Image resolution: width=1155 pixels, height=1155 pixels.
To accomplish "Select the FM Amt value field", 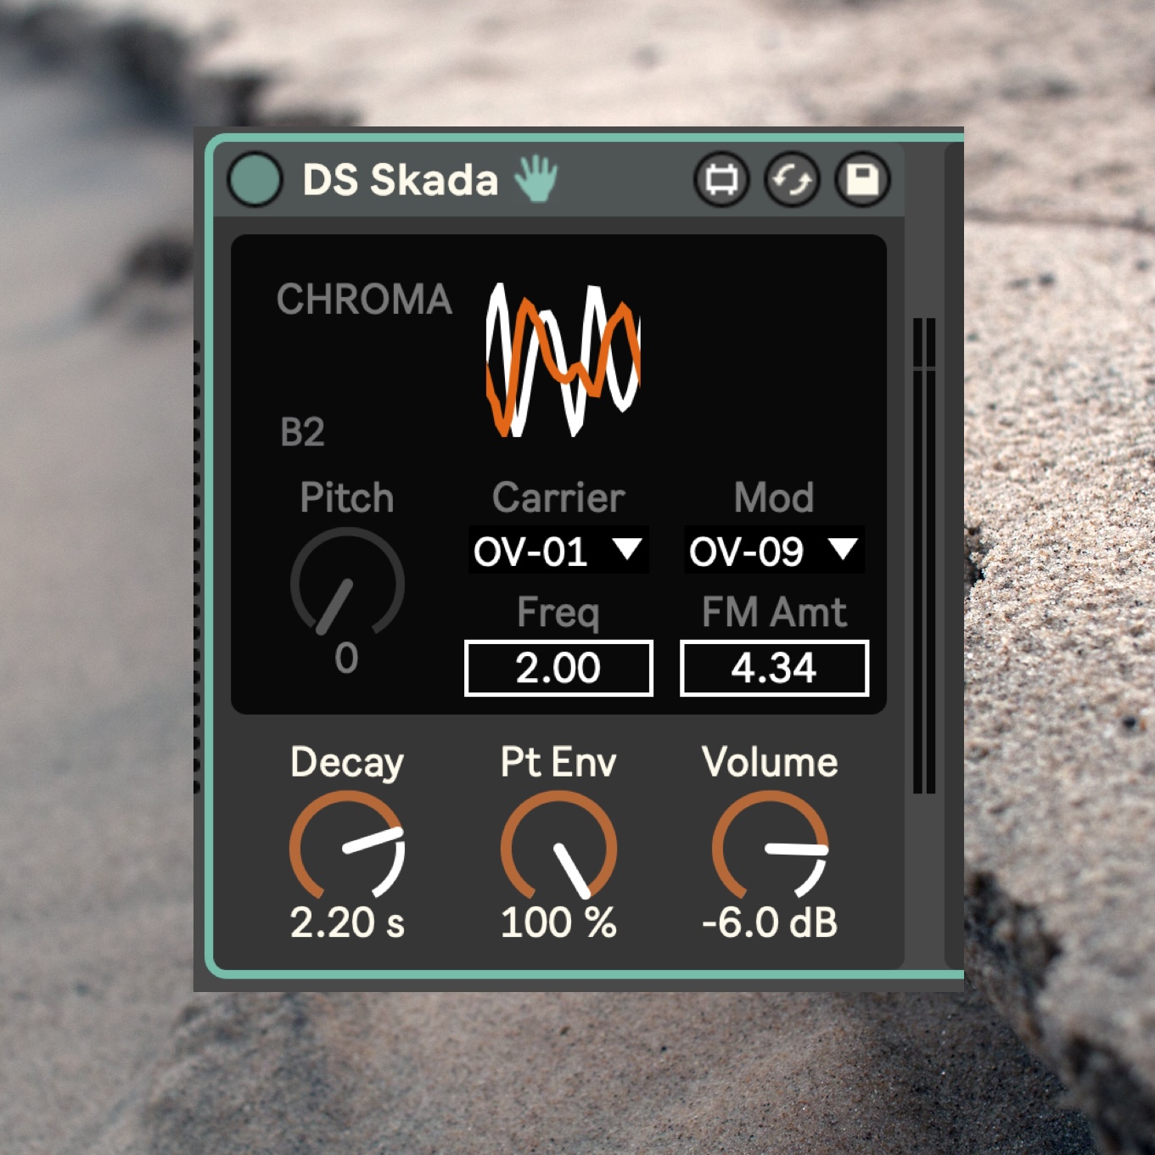I will coord(774,669).
